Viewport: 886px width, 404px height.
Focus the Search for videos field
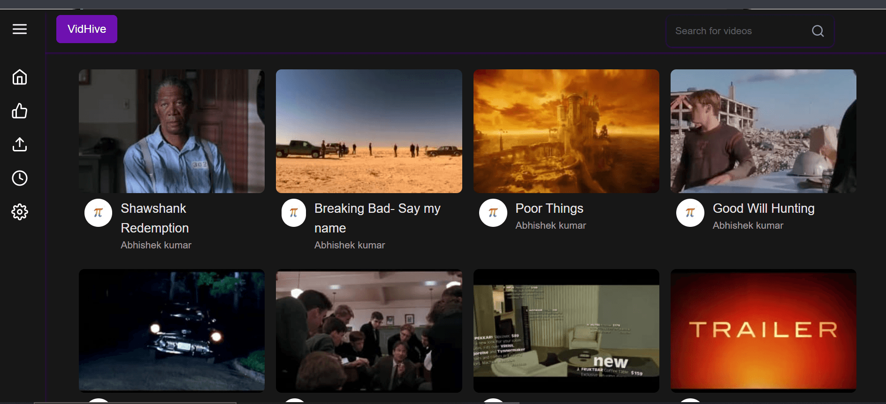pyautogui.click(x=737, y=31)
